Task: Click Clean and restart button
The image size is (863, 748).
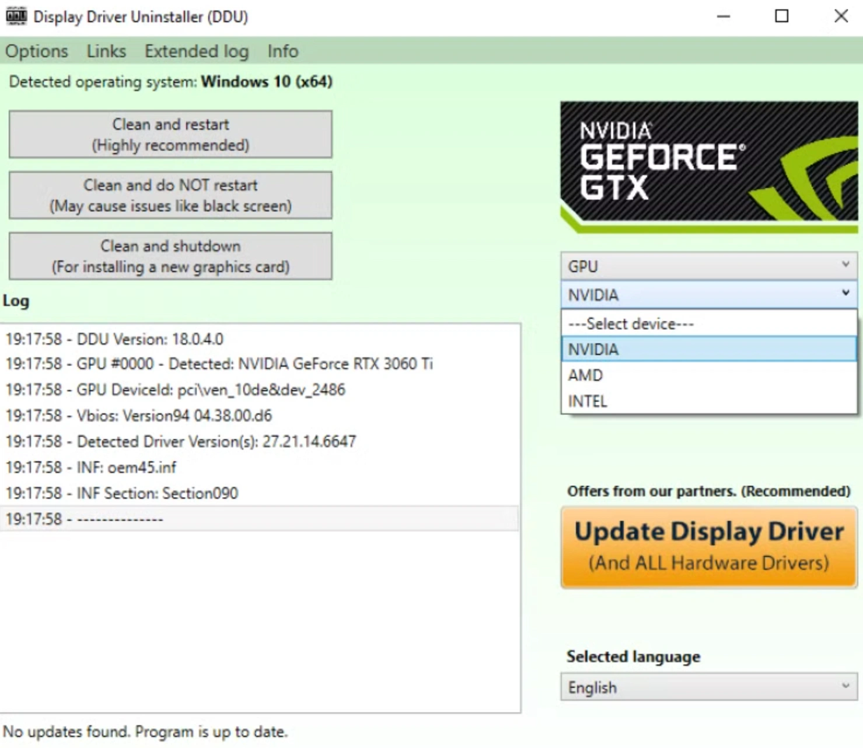Action: click(x=170, y=134)
